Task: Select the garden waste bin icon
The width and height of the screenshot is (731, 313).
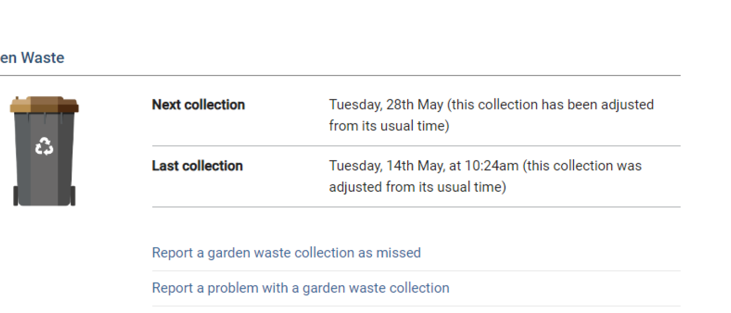Action: (44, 150)
